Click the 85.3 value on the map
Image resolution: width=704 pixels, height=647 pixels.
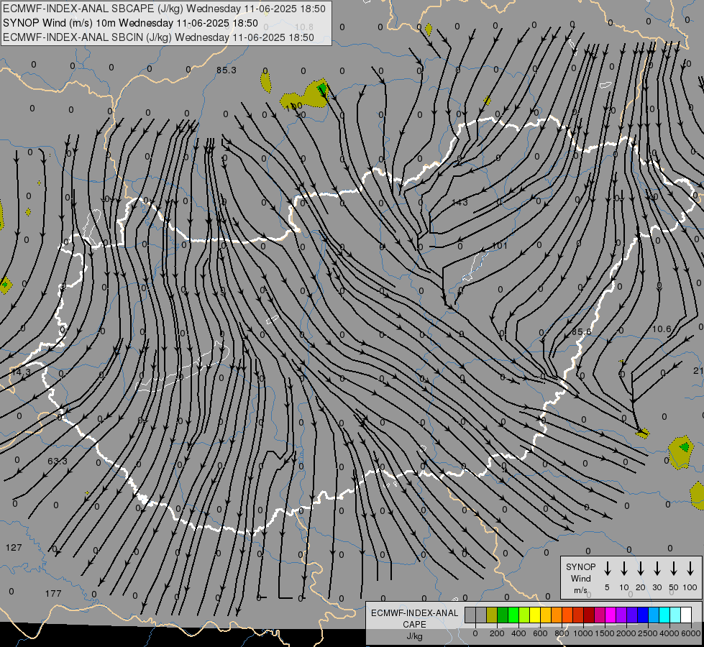(226, 70)
